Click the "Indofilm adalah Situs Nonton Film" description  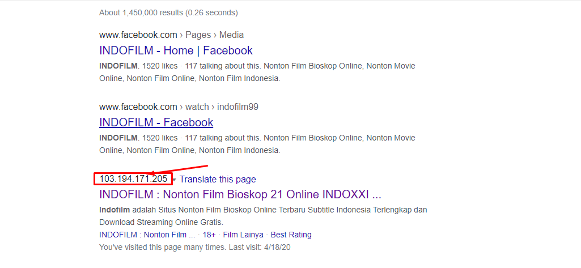[262, 215]
